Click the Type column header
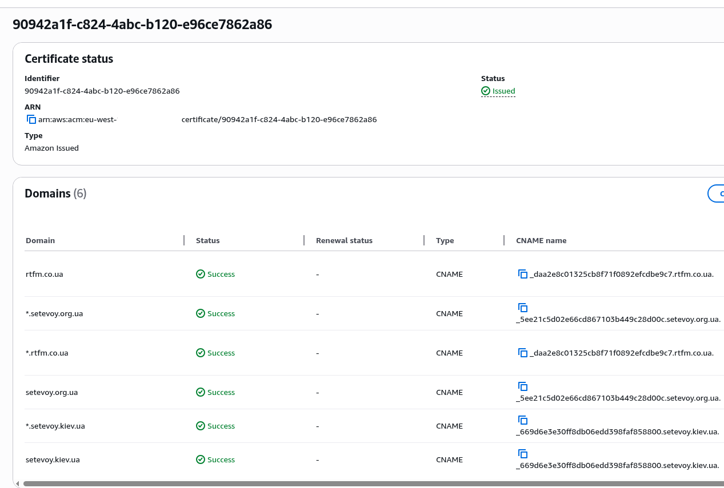 click(445, 240)
